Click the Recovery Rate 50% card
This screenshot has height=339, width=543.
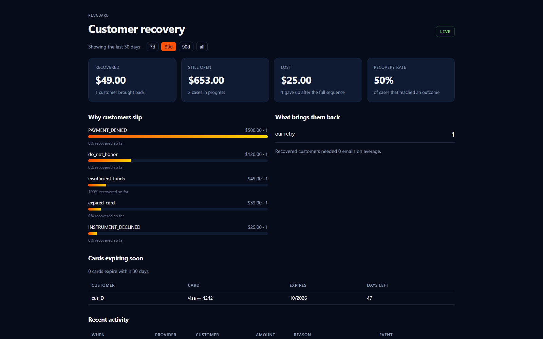(411, 80)
